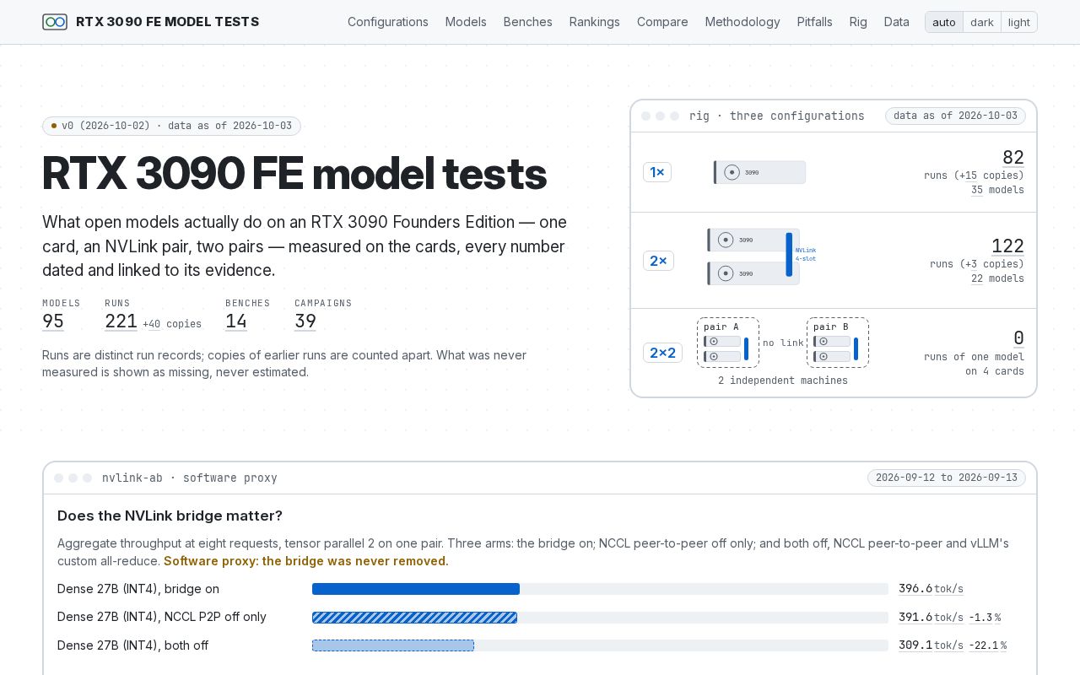
Task: Open Methodology in the nav
Action: (742, 22)
